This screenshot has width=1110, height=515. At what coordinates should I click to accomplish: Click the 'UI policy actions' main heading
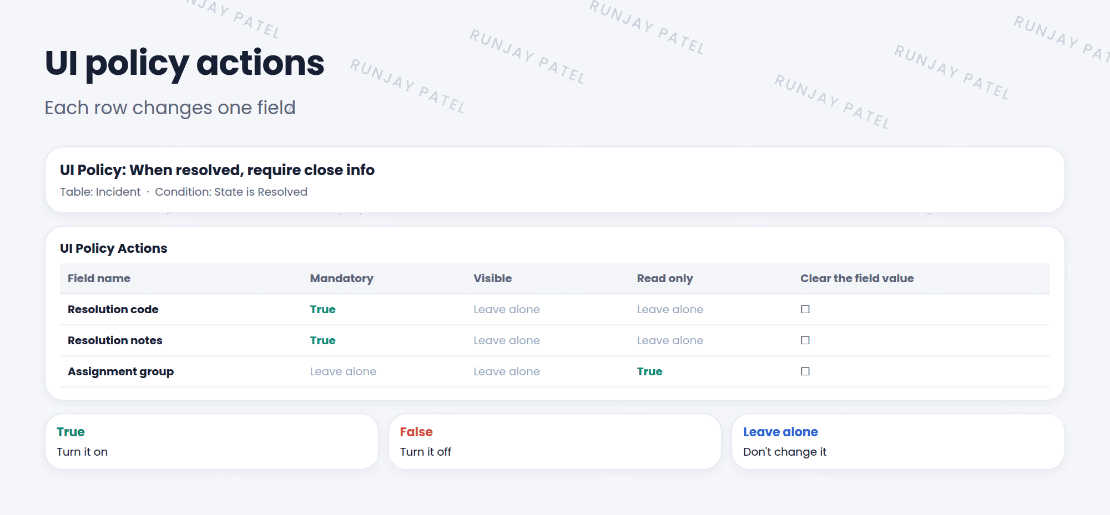184,64
